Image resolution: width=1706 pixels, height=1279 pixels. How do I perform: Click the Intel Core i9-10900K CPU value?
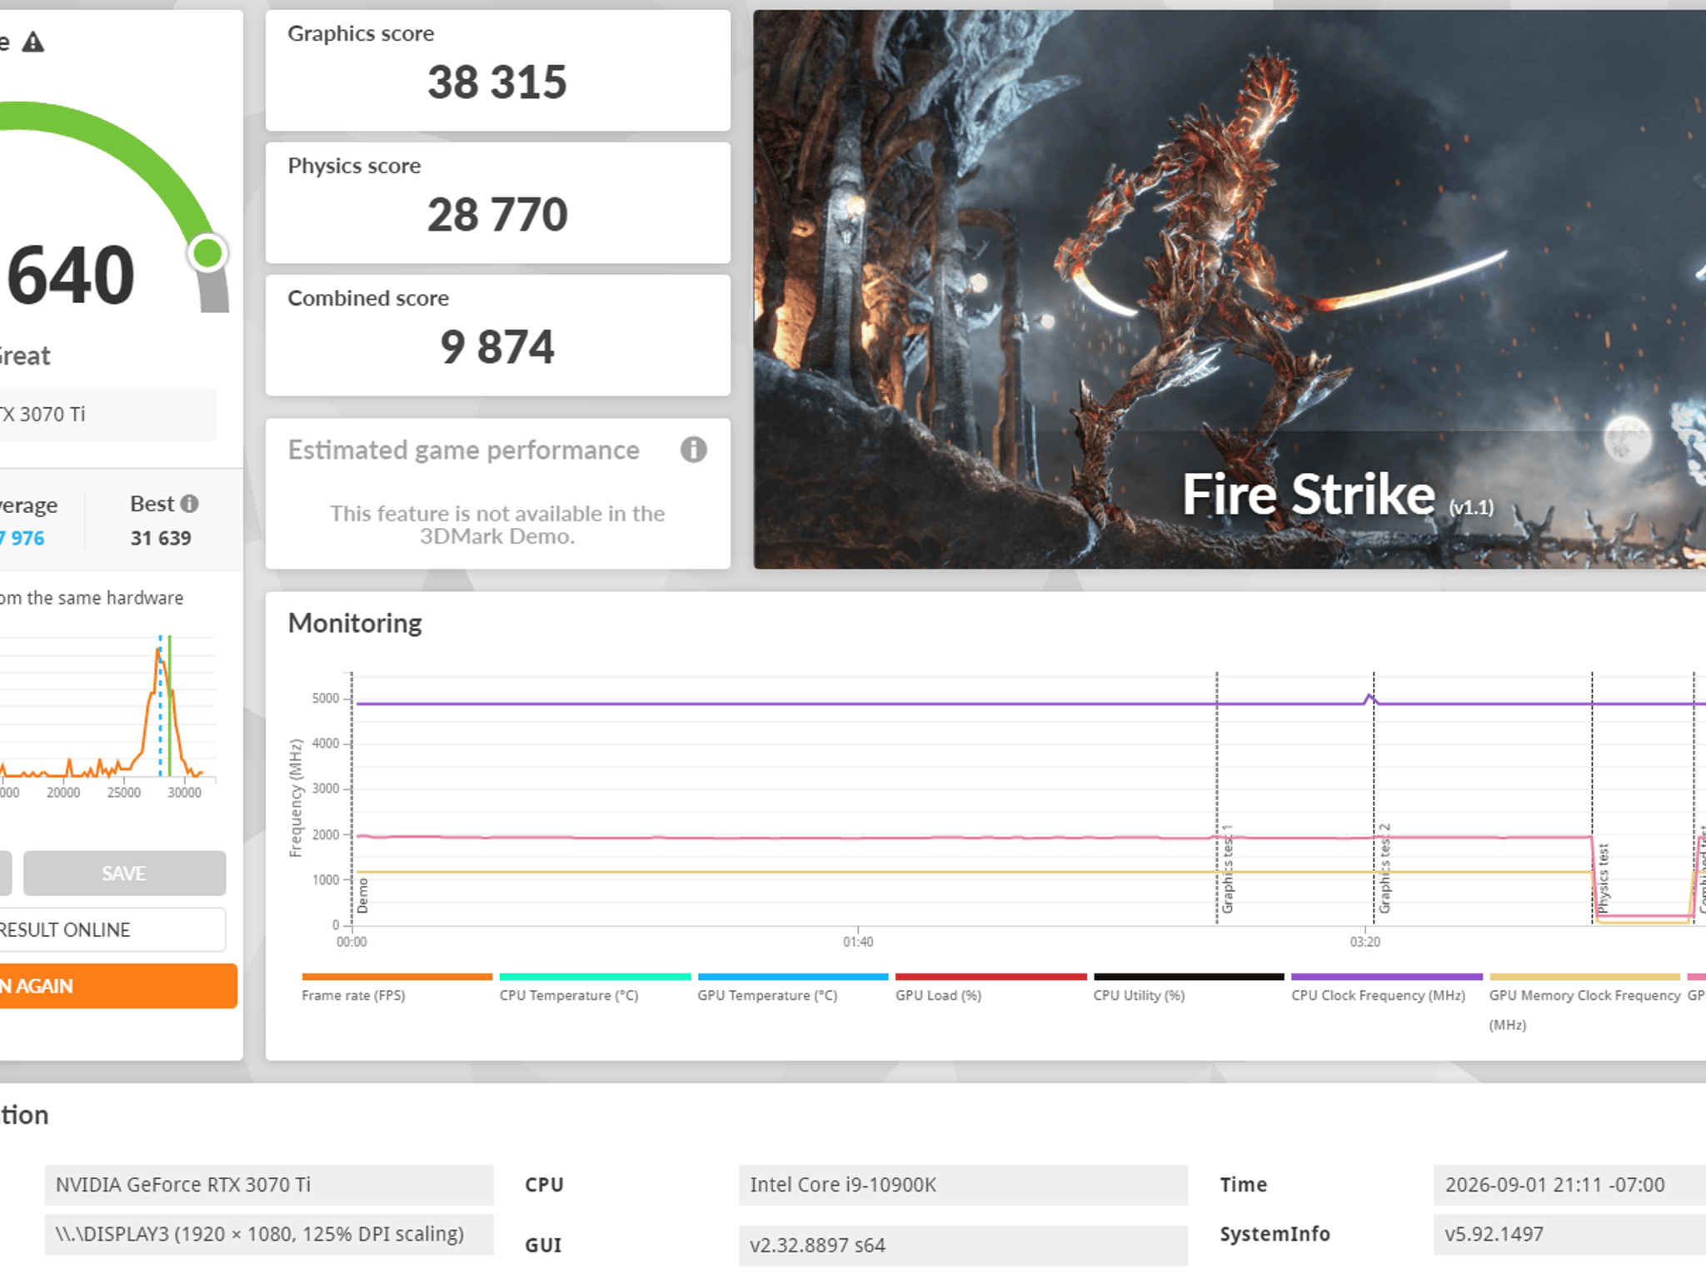[x=963, y=1184]
